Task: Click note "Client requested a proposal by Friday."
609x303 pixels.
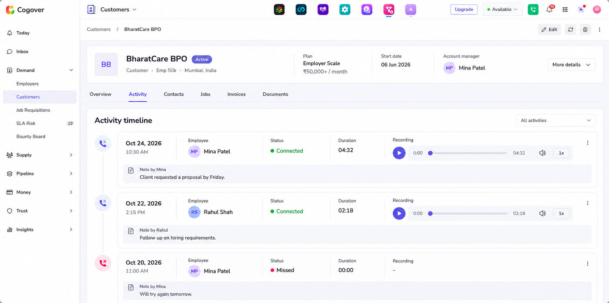Action: click(x=182, y=177)
